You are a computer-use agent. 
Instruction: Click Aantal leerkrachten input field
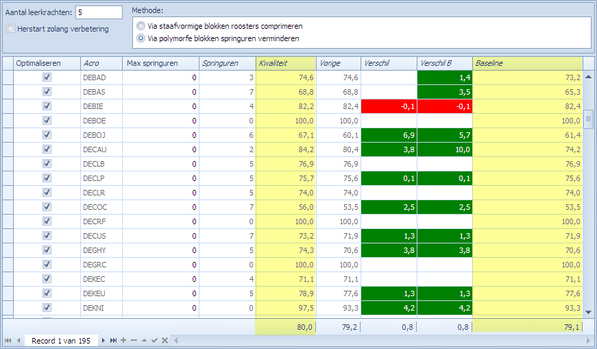pyautogui.click(x=99, y=12)
